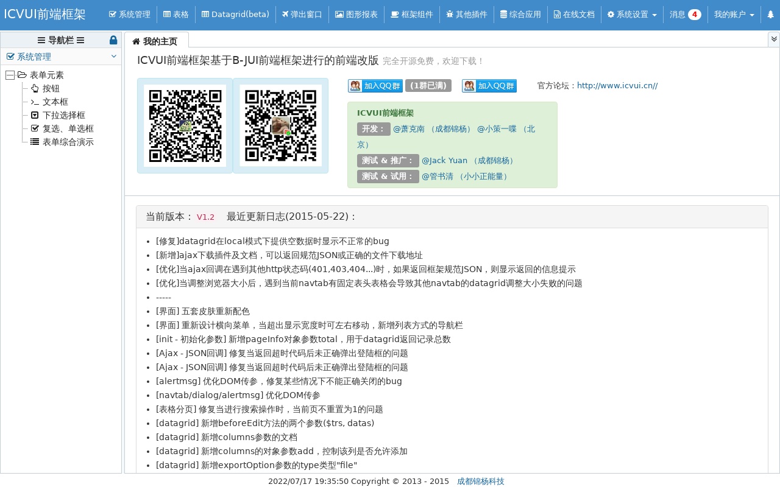Open the http://www.icvui.cn// forum link
Image resolution: width=780 pixels, height=487 pixels.
617,86
